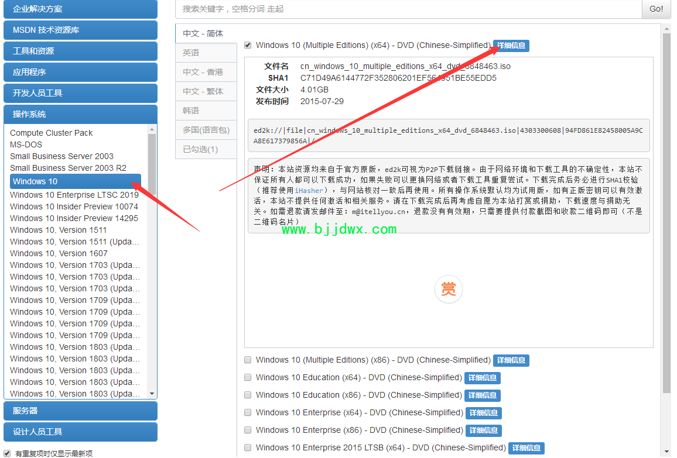Viewport: 677px width, 458px height.
Task: Click the OS list scrollbar up arrow
Action: pyautogui.click(x=152, y=129)
